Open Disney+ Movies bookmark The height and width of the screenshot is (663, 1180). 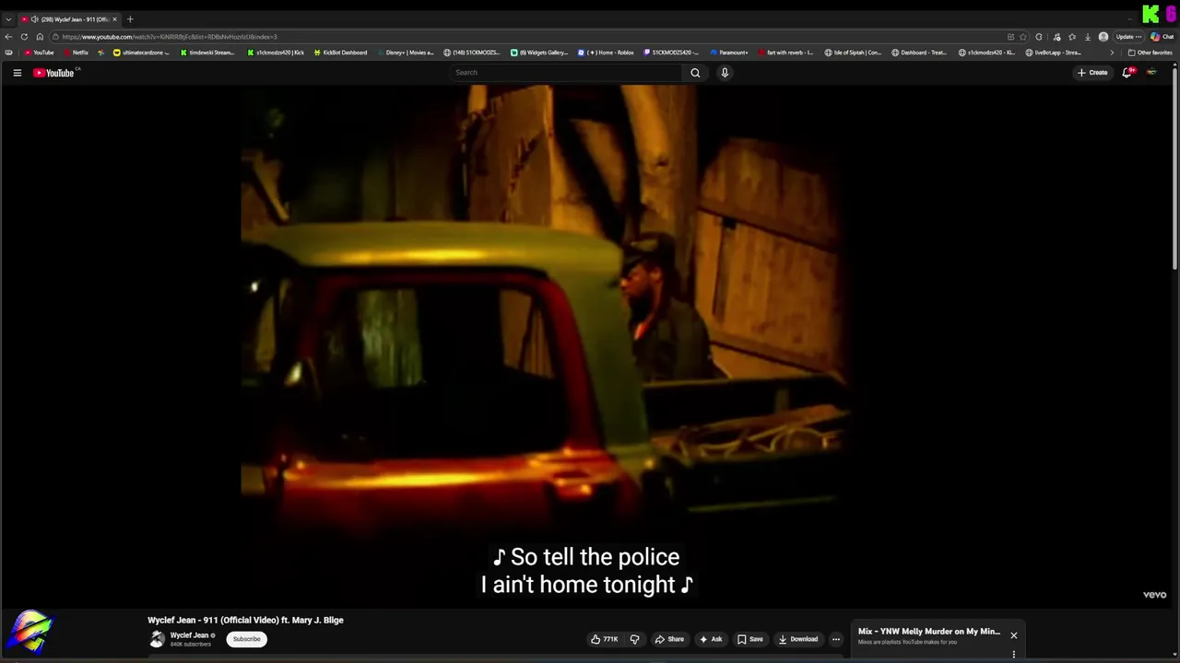[405, 52]
